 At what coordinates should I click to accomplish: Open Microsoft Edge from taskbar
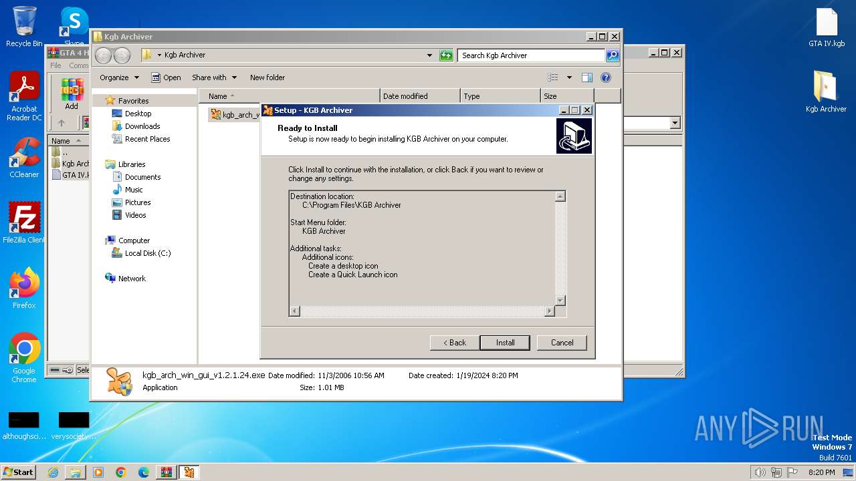pyautogui.click(x=144, y=472)
